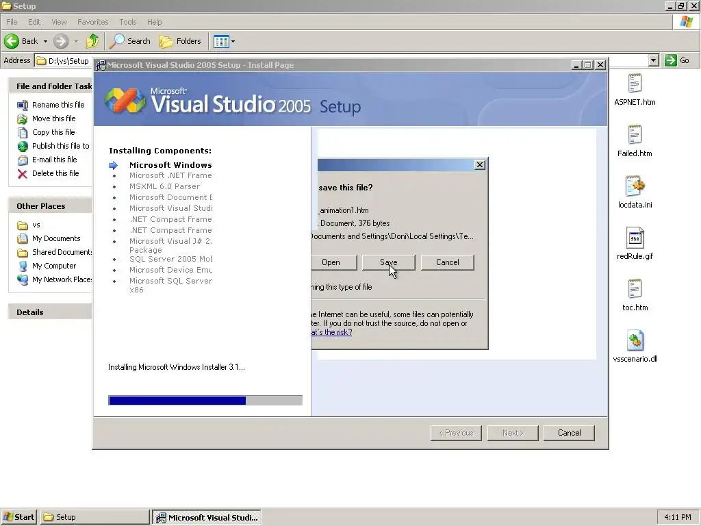Click the Forward arrow icon in Explorer
The width and height of the screenshot is (701, 526).
tap(61, 41)
